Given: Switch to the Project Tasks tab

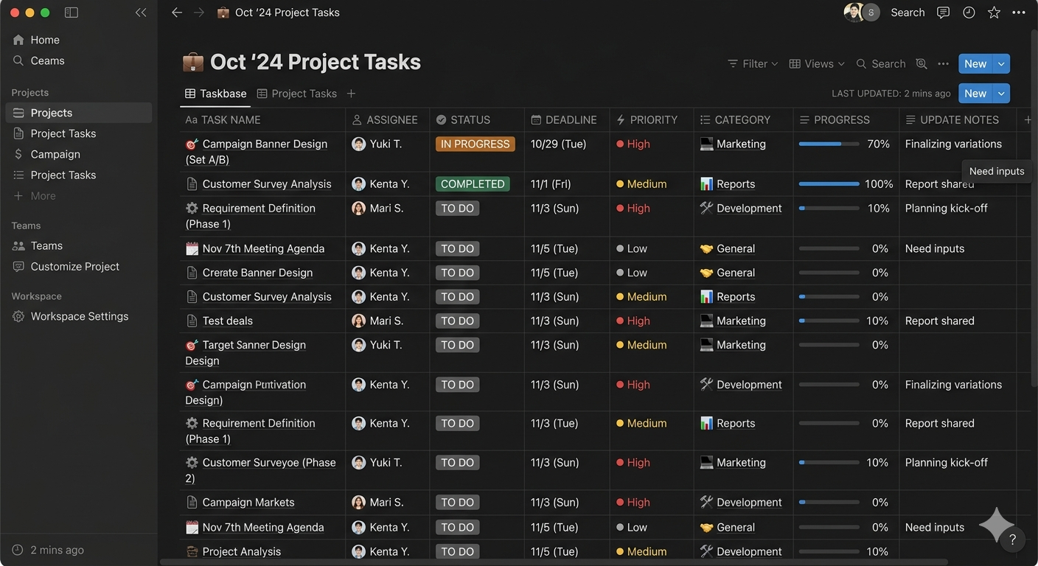Looking at the screenshot, I should (x=297, y=94).
